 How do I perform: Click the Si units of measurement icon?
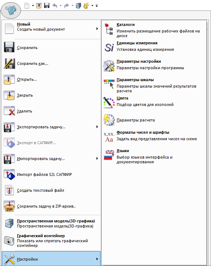point(109,48)
